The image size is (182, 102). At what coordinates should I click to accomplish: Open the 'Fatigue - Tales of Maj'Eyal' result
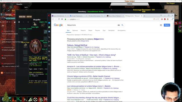click(x=77, y=45)
